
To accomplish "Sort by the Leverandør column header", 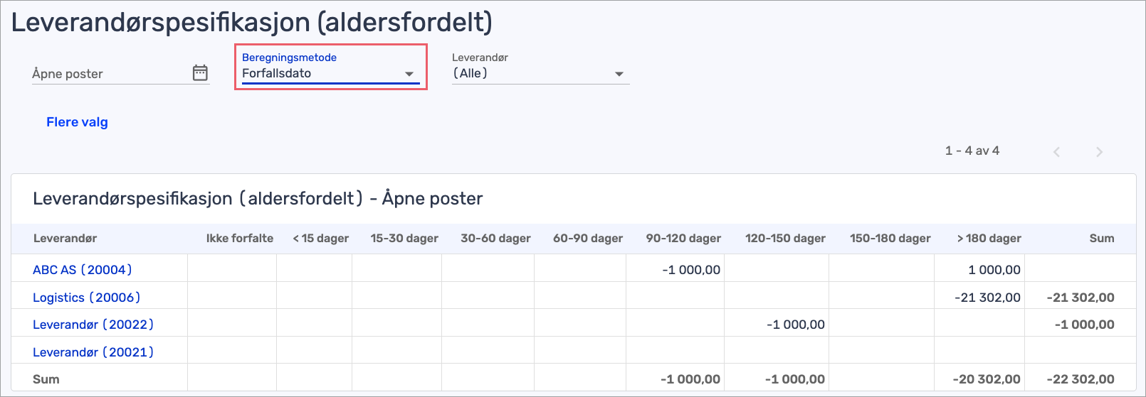I will tap(65, 239).
